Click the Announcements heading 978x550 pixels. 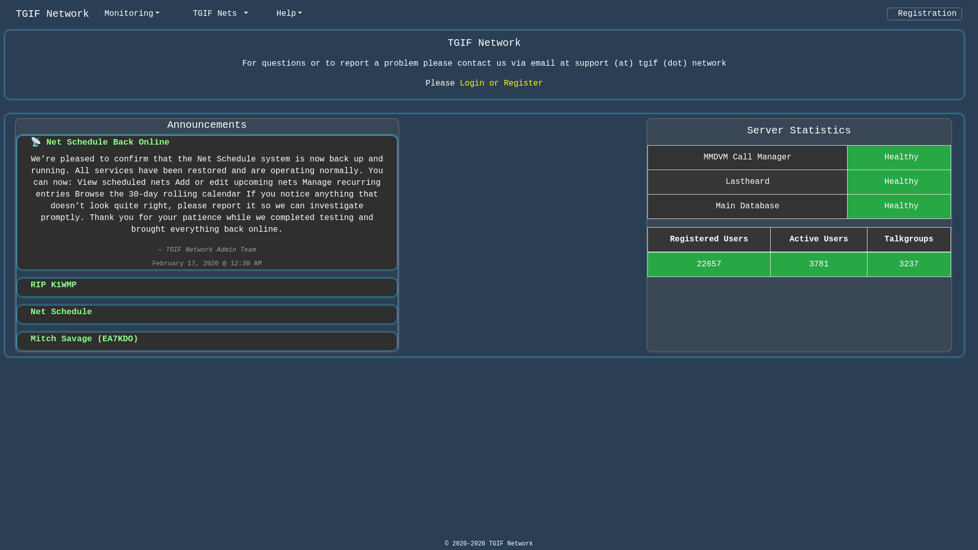pyautogui.click(x=207, y=125)
